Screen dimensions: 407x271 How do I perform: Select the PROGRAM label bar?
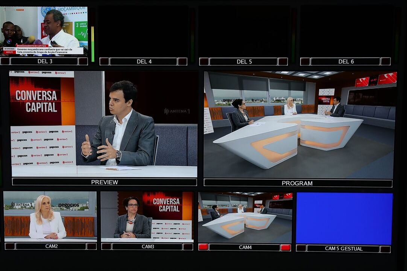pos(298,183)
